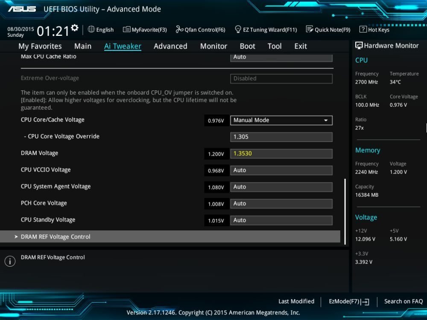Select the Ai Tweaker tab
Image resolution: width=427 pixels, height=320 pixels.
click(x=123, y=46)
